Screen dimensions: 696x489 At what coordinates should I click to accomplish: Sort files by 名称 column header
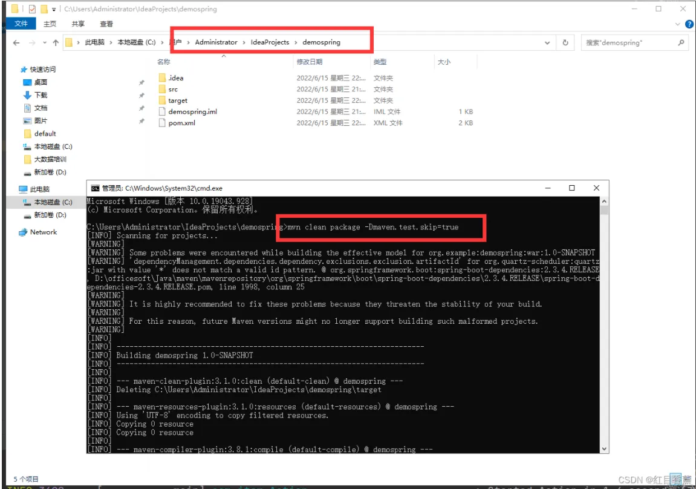(163, 62)
